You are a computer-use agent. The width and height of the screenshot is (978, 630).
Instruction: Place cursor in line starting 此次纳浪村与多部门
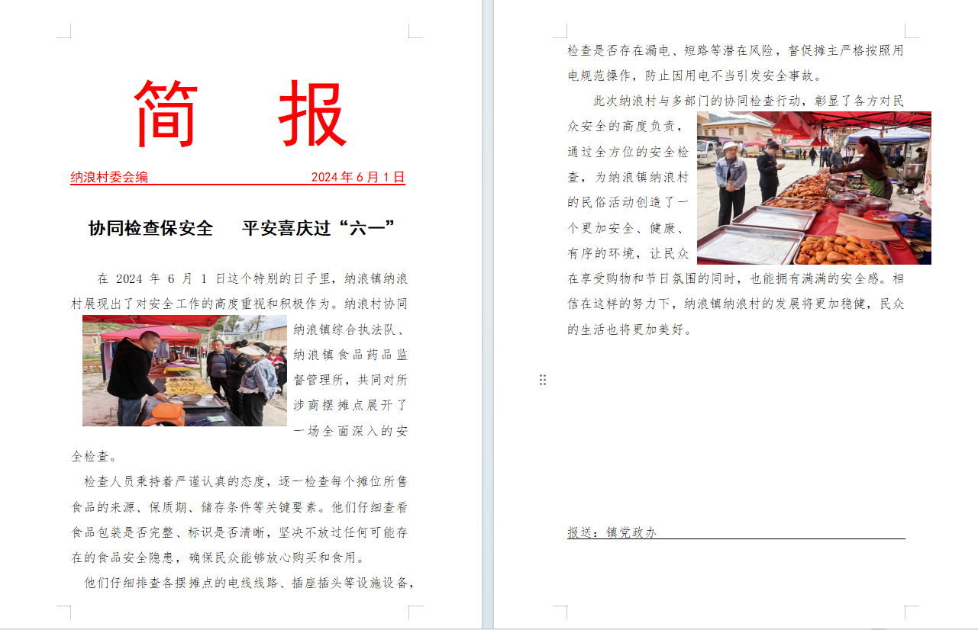click(x=748, y=101)
